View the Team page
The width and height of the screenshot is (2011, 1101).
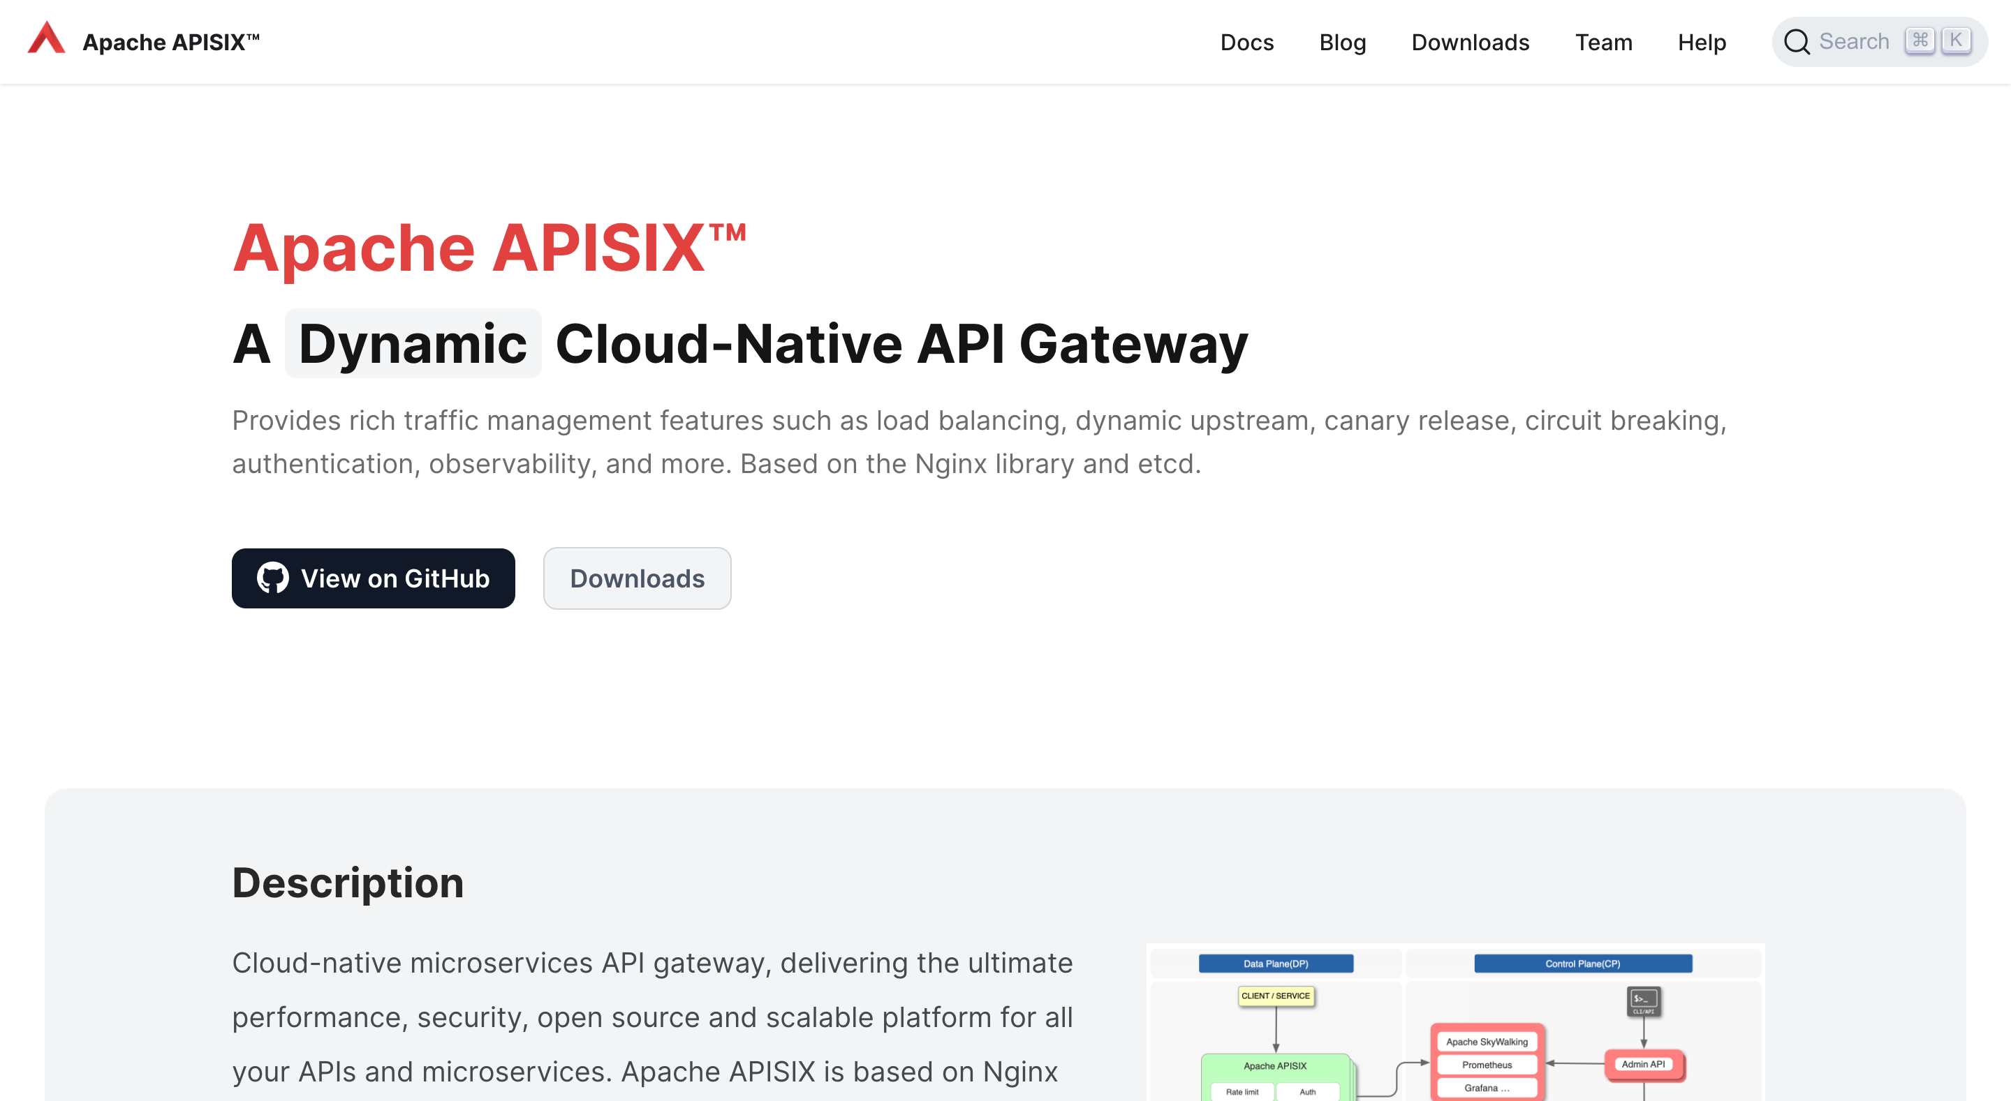click(1603, 42)
